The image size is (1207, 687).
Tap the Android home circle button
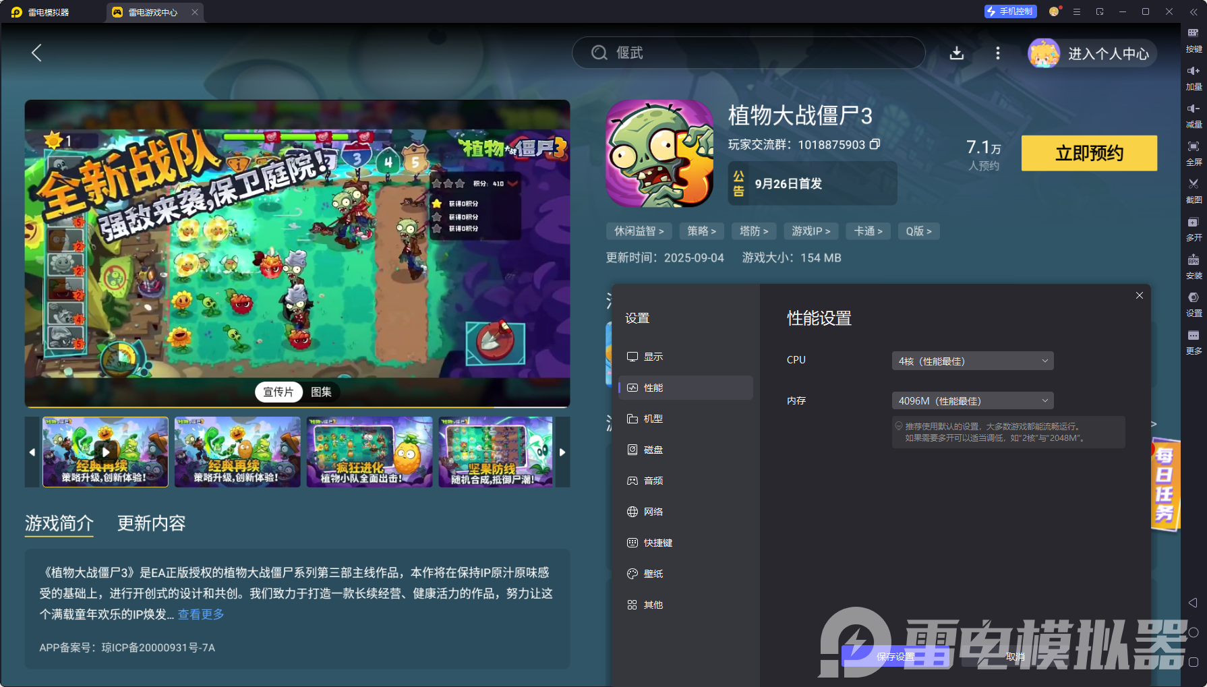click(1194, 632)
